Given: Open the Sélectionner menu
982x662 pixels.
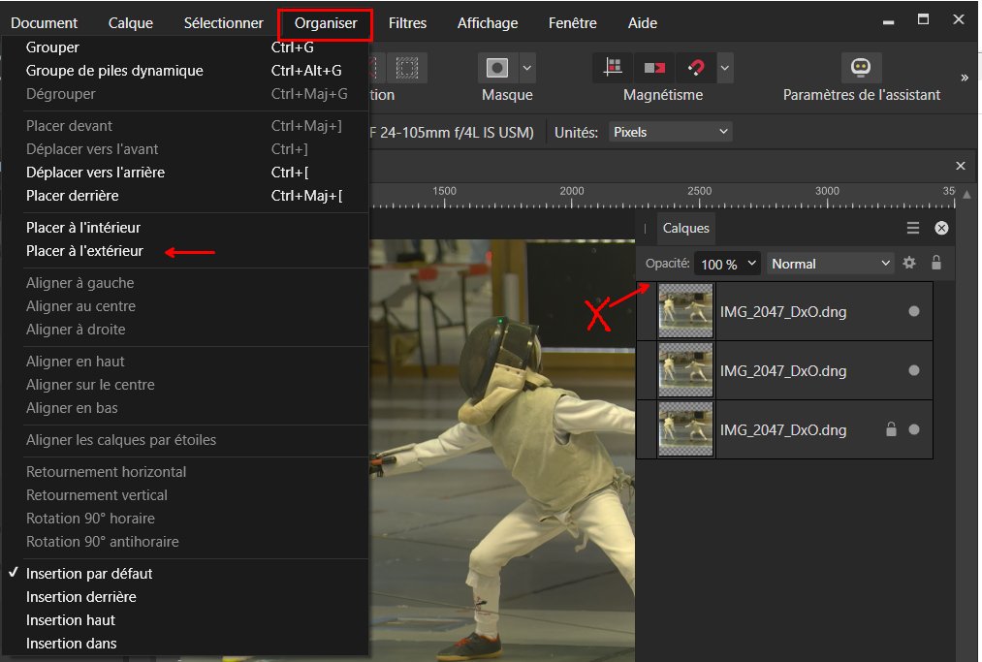Looking at the screenshot, I should [x=224, y=23].
